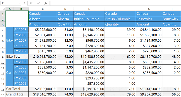
Task: Select row 16 header
Action: coord(3,94)
